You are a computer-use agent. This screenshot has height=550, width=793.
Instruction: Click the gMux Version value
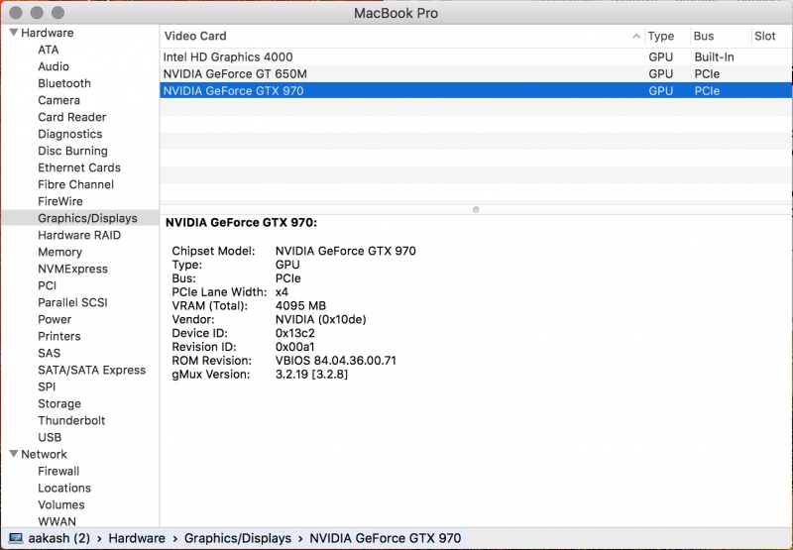(311, 374)
